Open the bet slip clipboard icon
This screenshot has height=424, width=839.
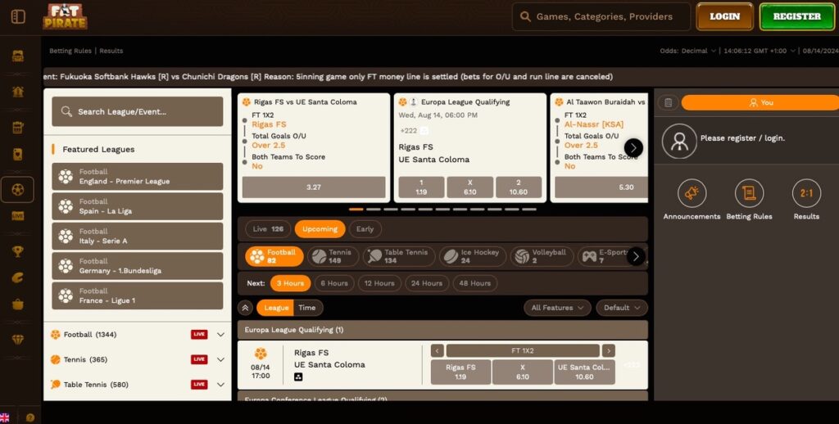click(x=668, y=102)
